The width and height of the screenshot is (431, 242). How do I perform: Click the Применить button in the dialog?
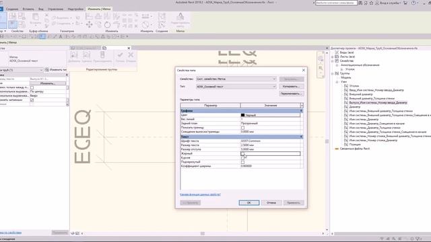pyautogui.click(x=294, y=203)
